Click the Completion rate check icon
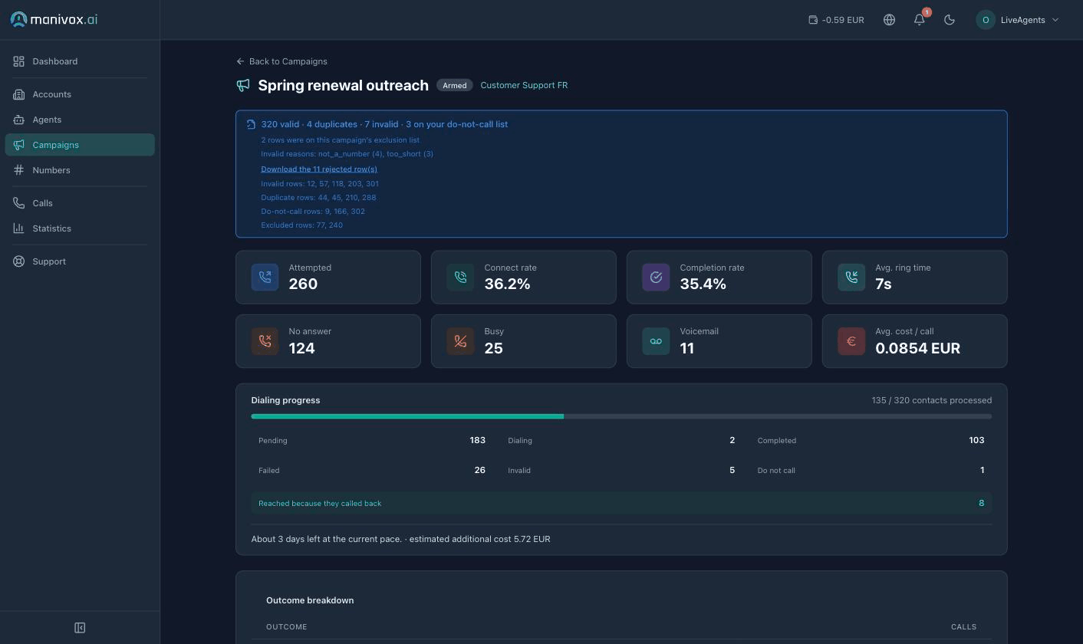 [x=656, y=277]
